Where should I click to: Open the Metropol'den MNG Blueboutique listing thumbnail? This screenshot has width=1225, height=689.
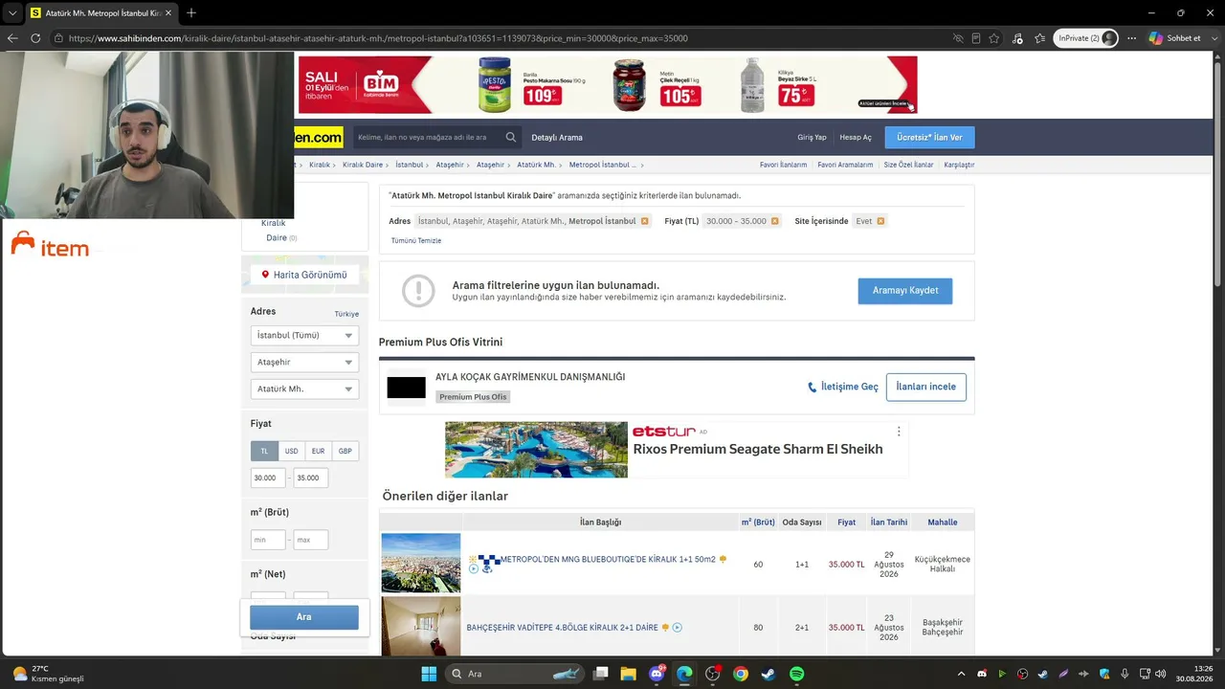421,563
